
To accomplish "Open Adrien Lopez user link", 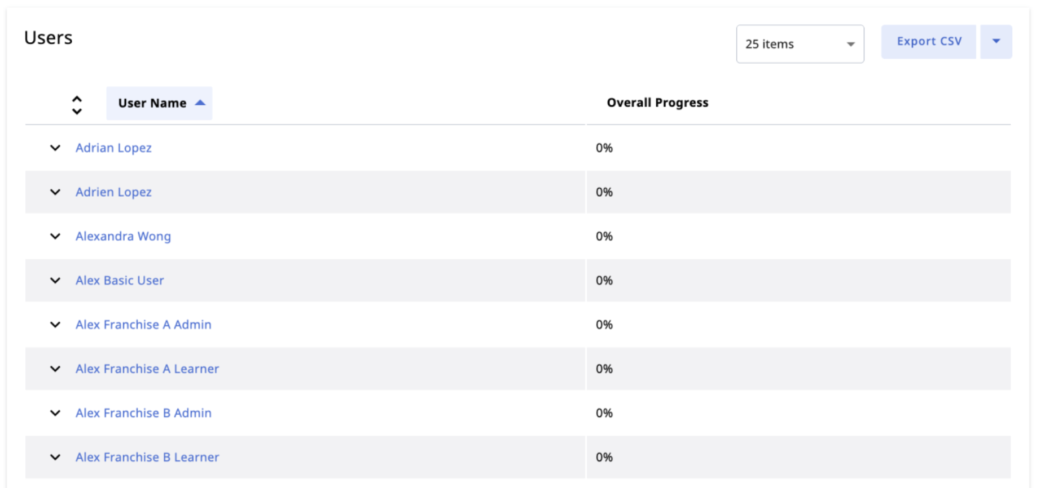I will click(x=113, y=192).
